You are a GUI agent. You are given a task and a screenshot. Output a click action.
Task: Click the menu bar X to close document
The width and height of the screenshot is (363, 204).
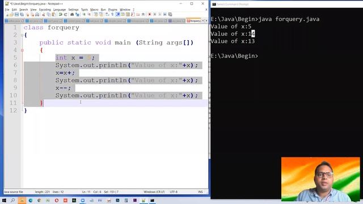(x=206, y=10)
